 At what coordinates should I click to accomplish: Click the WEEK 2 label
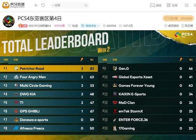click(x=104, y=50)
